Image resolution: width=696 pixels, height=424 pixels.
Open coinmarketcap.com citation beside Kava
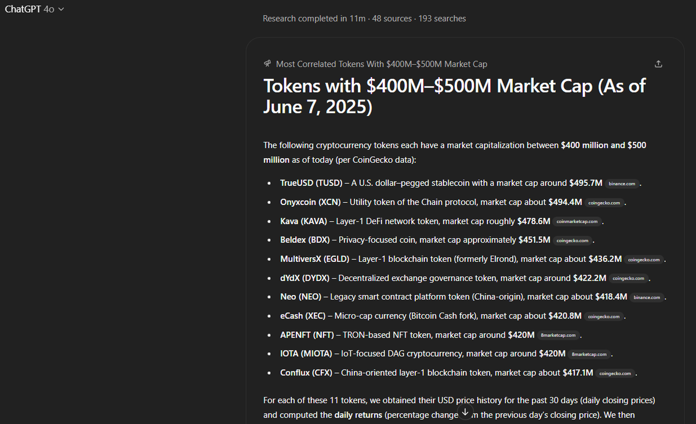[x=577, y=221]
